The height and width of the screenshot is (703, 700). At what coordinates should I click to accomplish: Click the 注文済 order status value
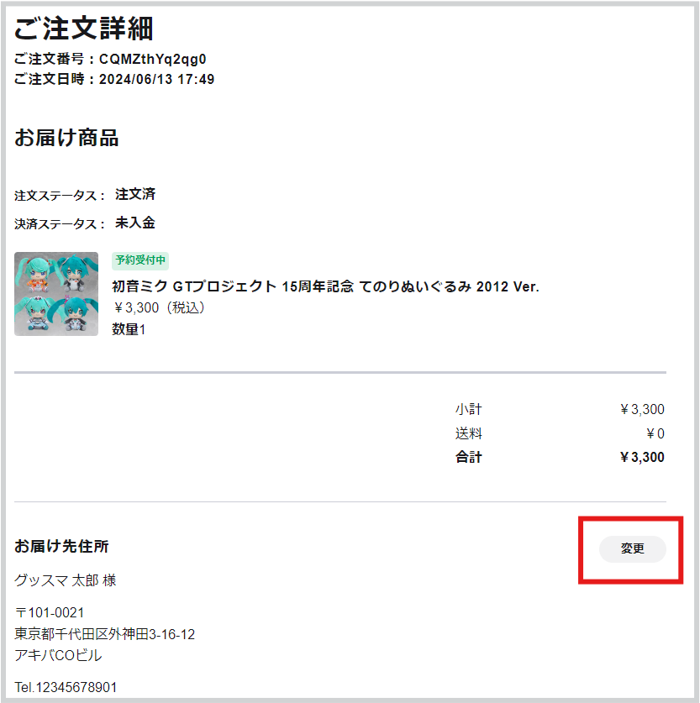click(x=135, y=195)
